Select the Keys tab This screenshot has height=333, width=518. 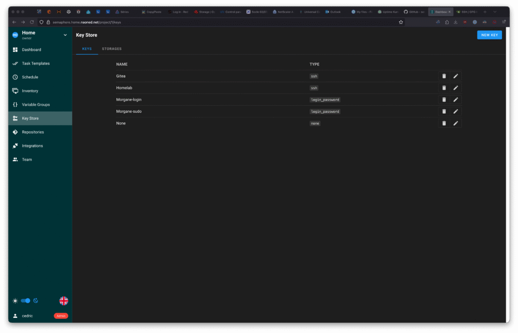pyautogui.click(x=87, y=49)
